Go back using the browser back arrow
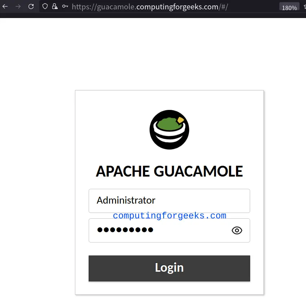Image resolution: width=306 pixels, height=307 pixels. [5, 6]
